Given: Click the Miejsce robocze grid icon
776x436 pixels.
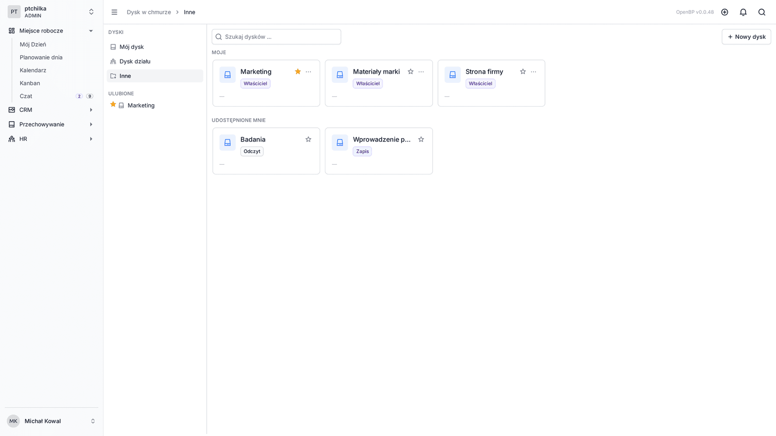Looking at the screenshot, I should click(12, 31).
